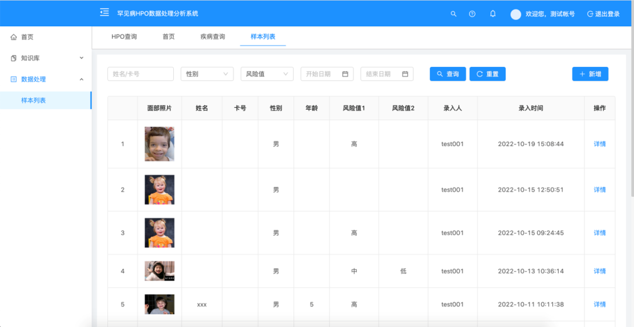This screenshot has width=634, height=327.
Task: Click face photo thumbnail in row 2
Action: (x=159, y=190)
